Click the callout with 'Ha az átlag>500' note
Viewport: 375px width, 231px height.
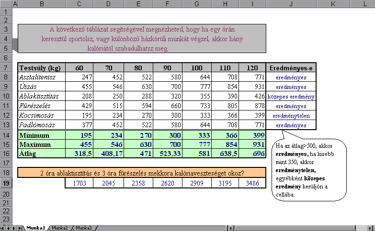(x=309, y=170)
